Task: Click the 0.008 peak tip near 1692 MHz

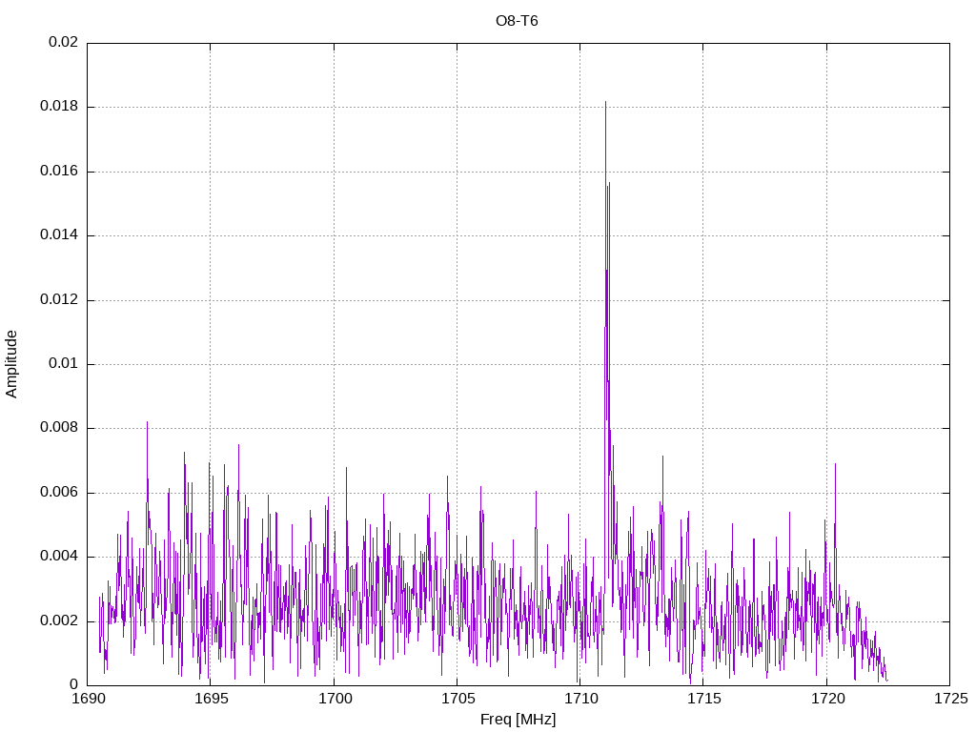Action: tap(147, 421)
